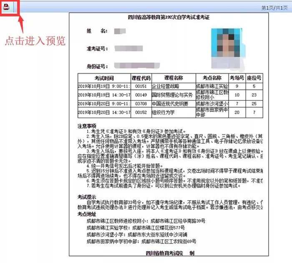Click the print preview icon in toolbar
This screenshot has width=292, height=263.
click(6, 7)
